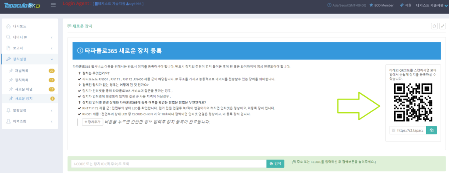Click the 보고서 document icon
This screenshot has width=449, height=173.
point(8,48)
